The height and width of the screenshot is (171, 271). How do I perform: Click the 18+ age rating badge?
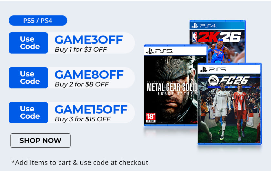(151, 117)
